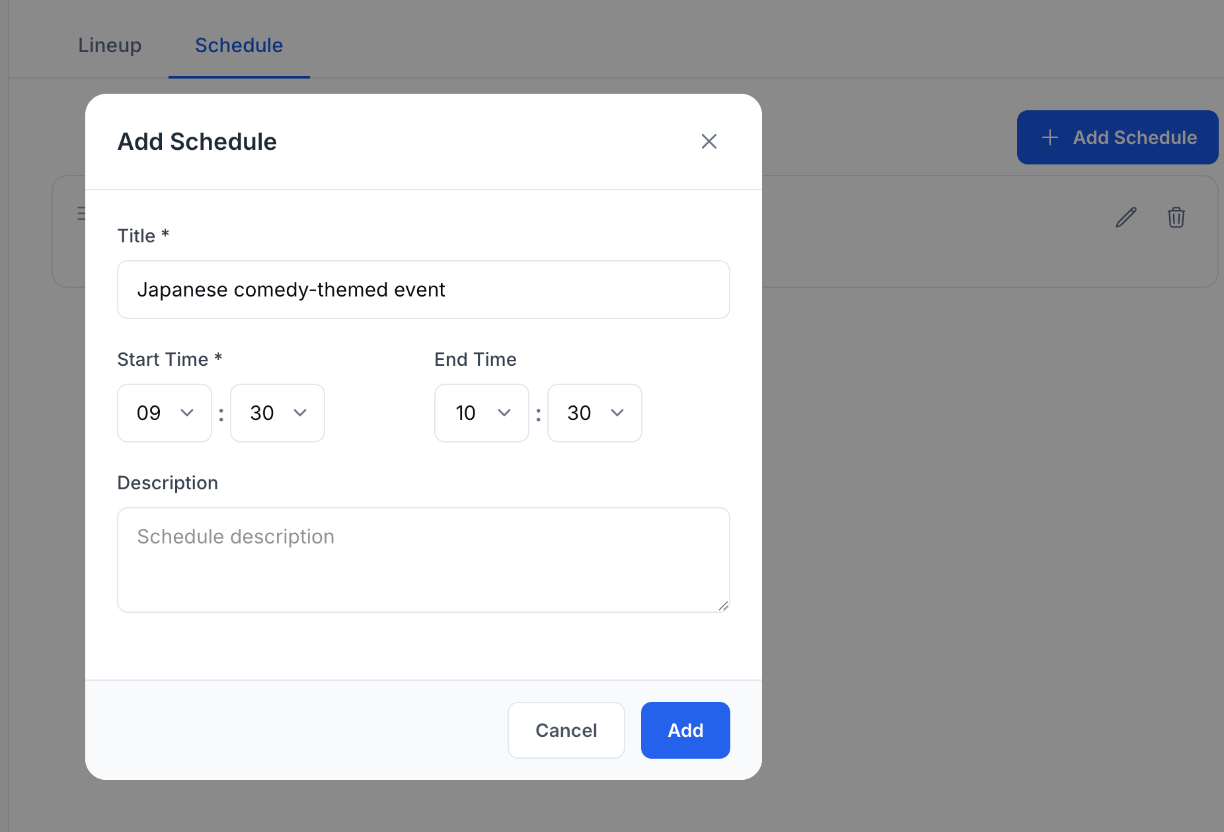Click the trash delete icon
1224x832 pixels.
1176,217
